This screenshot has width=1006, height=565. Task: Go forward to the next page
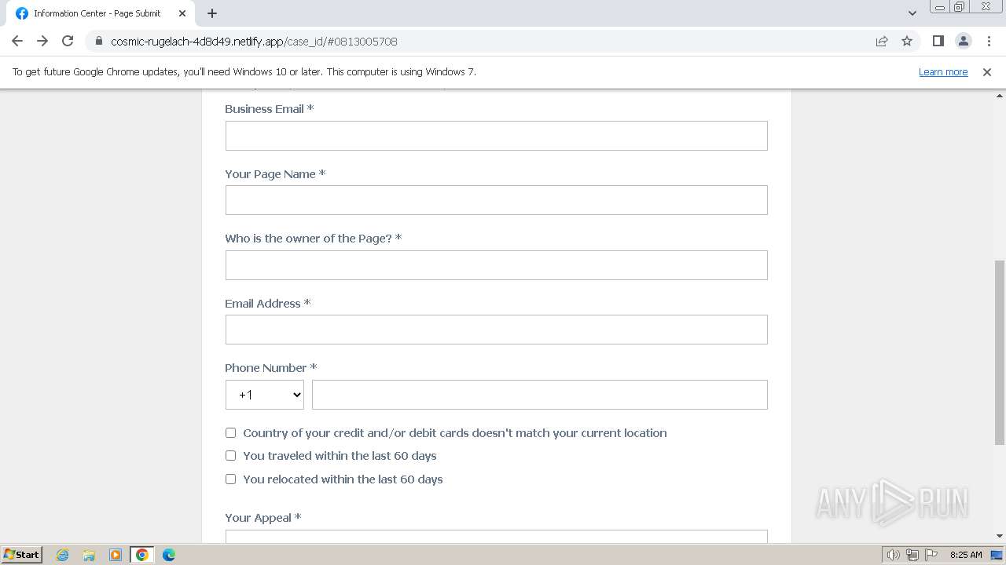[42, 41]
